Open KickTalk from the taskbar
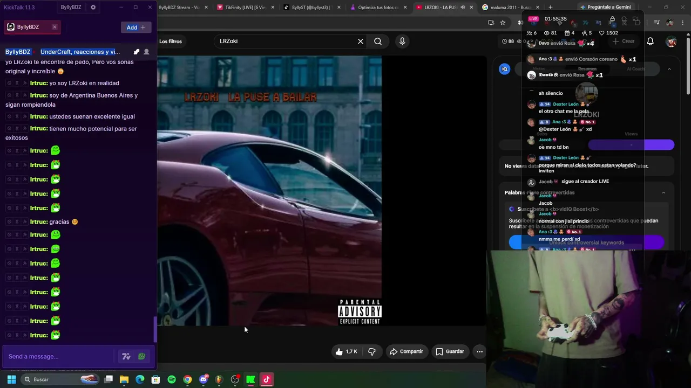This screenshot has width=691, height=388. pos(250,379)
